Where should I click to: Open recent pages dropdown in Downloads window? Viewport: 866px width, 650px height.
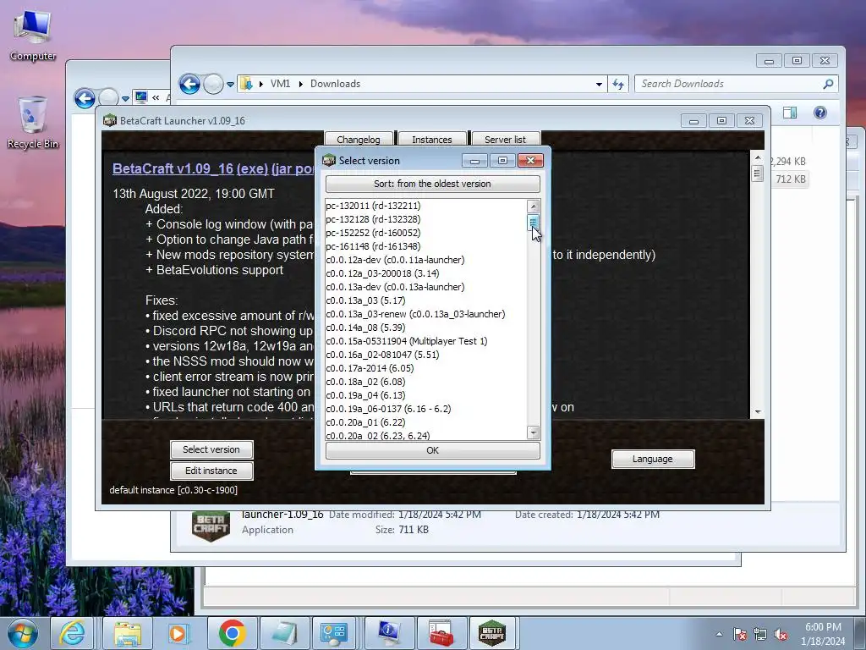point(230,84)
